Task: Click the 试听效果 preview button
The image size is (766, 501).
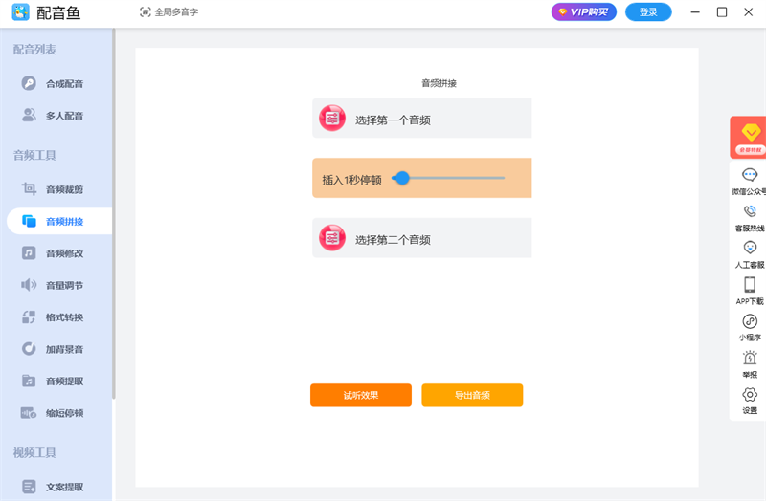Action: [361, 395]
